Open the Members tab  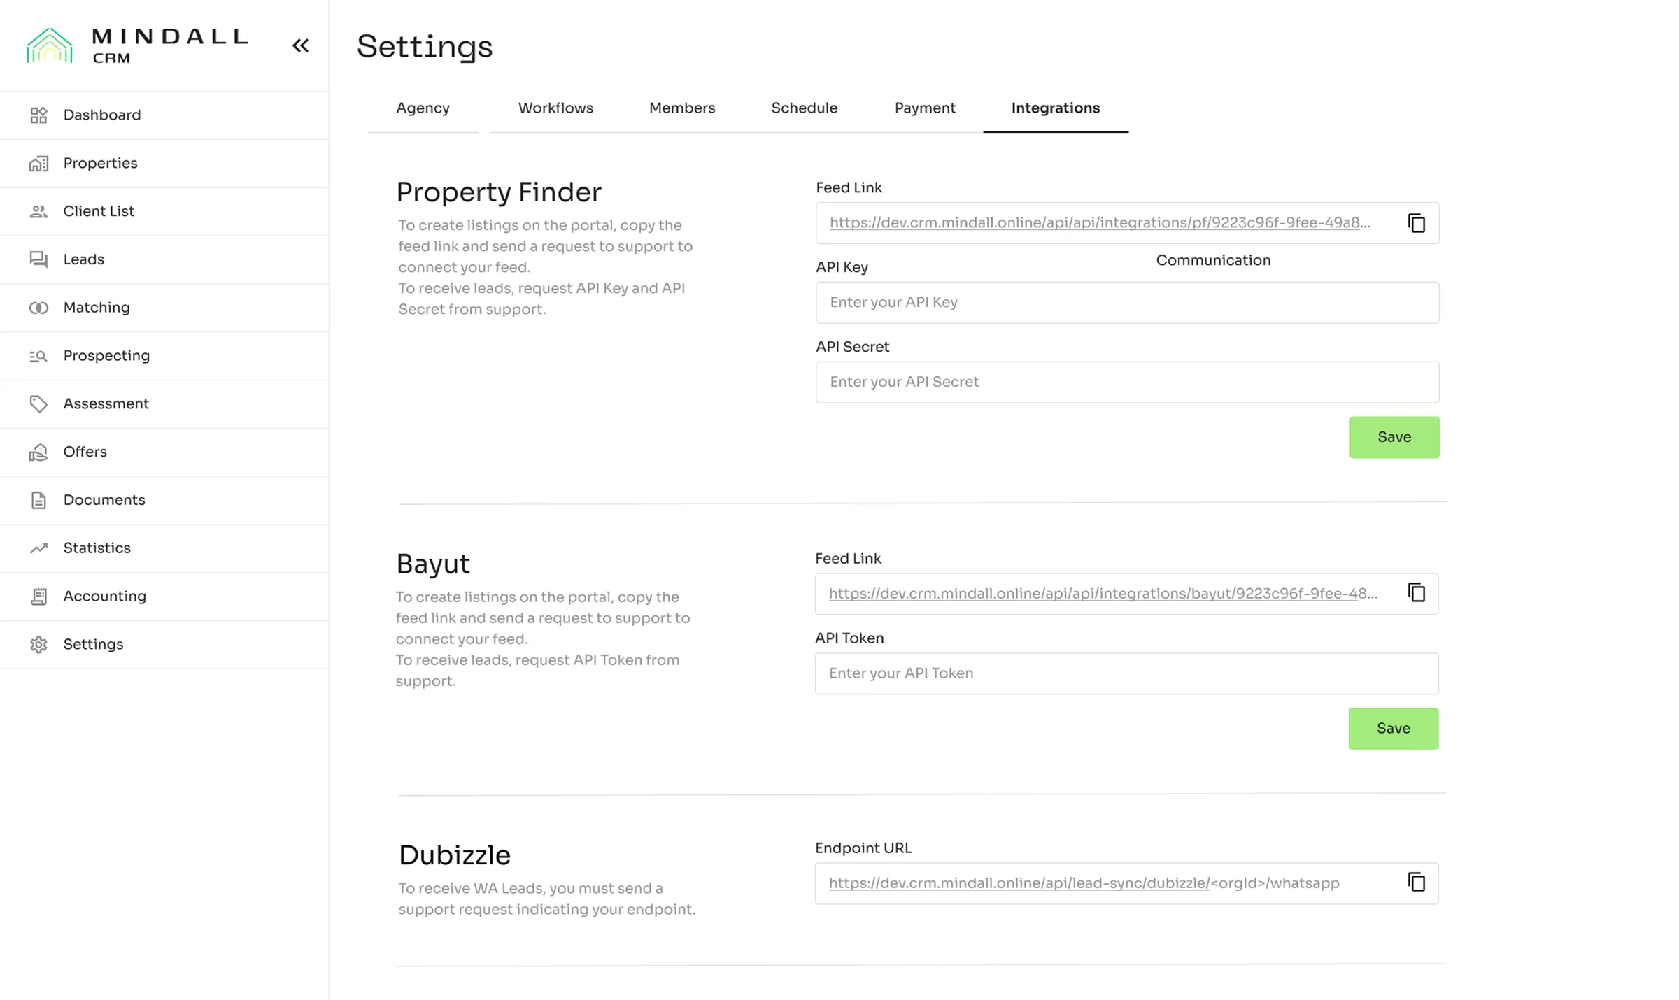[682, 108]
